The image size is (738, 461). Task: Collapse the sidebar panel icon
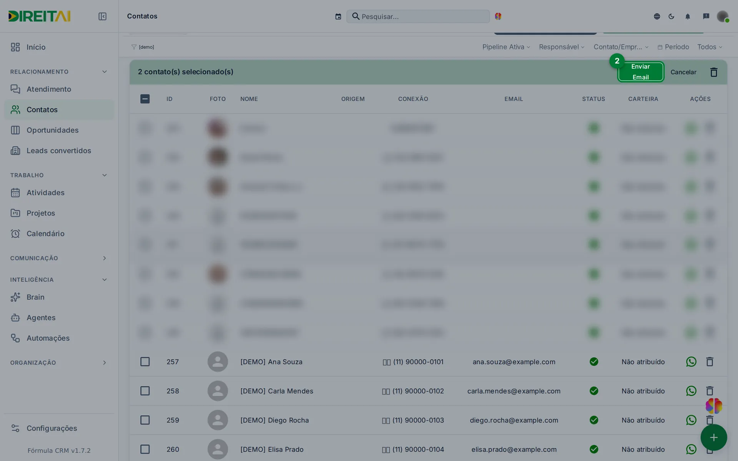102,16
